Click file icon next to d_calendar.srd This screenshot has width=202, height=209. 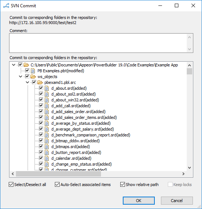(x=47, y=158)
